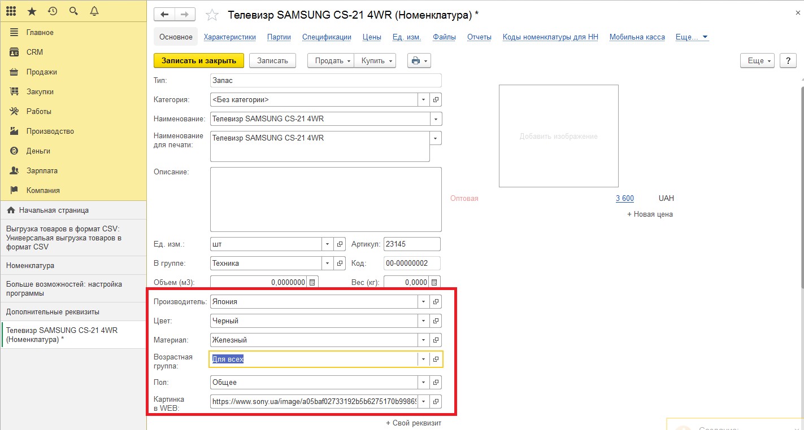Add item to favorites with title star
Image resolution: width=804 pixels, height=430 pixels.
[x=212, y=15]
